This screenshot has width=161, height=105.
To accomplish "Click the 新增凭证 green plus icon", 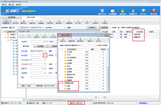I will (6, 21).
